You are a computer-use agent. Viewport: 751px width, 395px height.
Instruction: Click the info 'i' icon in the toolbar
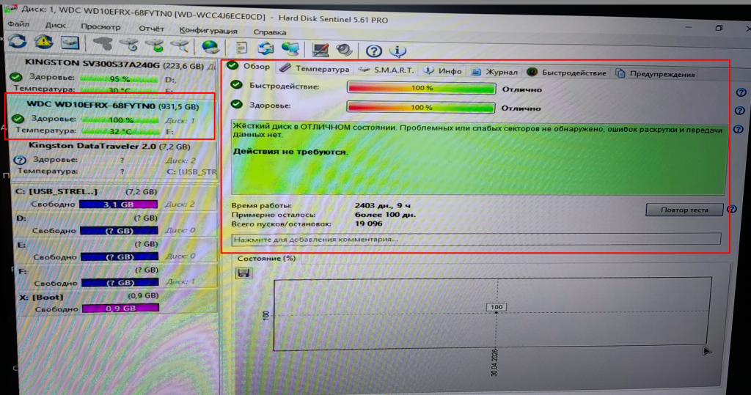click(x=398, y=51)
